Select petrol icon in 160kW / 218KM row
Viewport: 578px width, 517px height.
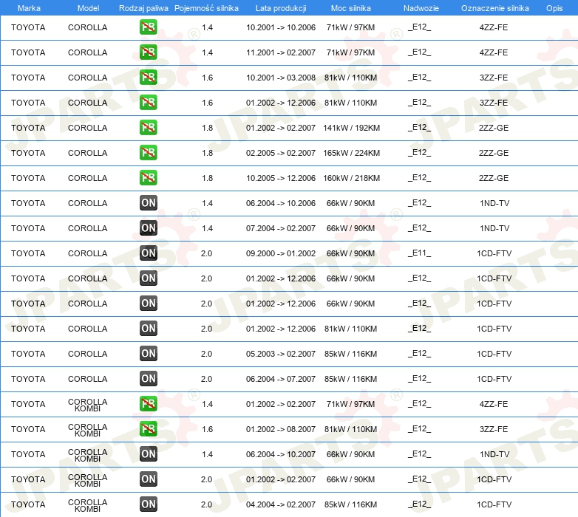(148, 178)
